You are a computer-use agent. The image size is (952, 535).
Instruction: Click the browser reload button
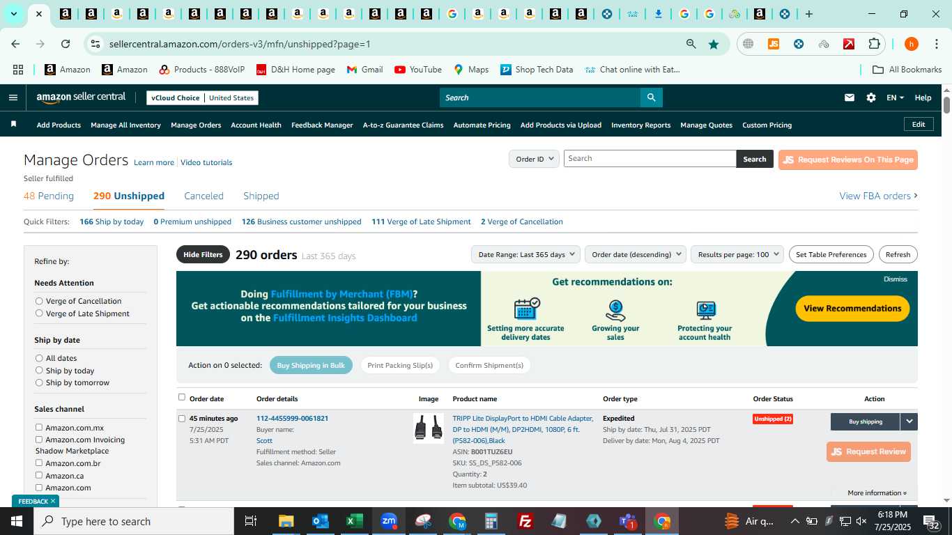tap(66, 44)
